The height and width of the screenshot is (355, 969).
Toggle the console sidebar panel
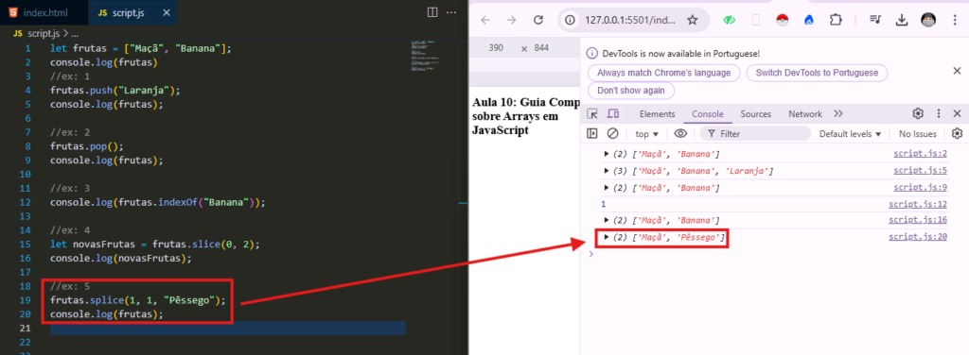pyautogui.click(x=592, y=134)
